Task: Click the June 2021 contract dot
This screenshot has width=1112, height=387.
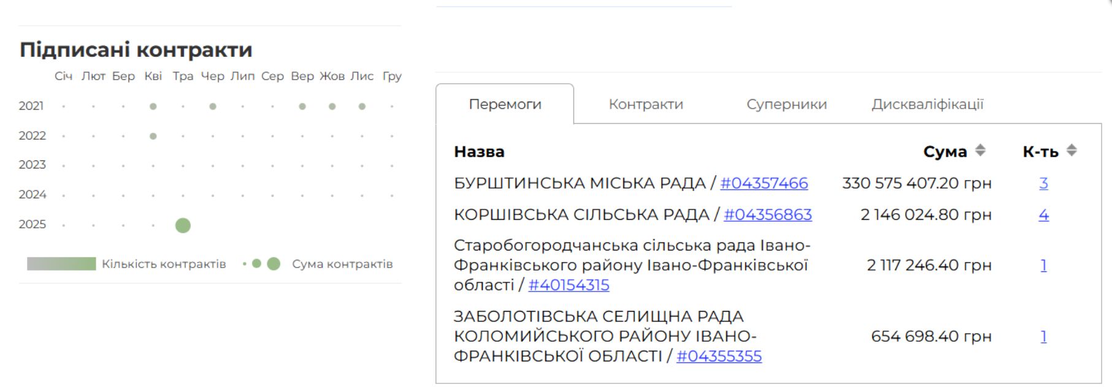Action: pos(213,107)
